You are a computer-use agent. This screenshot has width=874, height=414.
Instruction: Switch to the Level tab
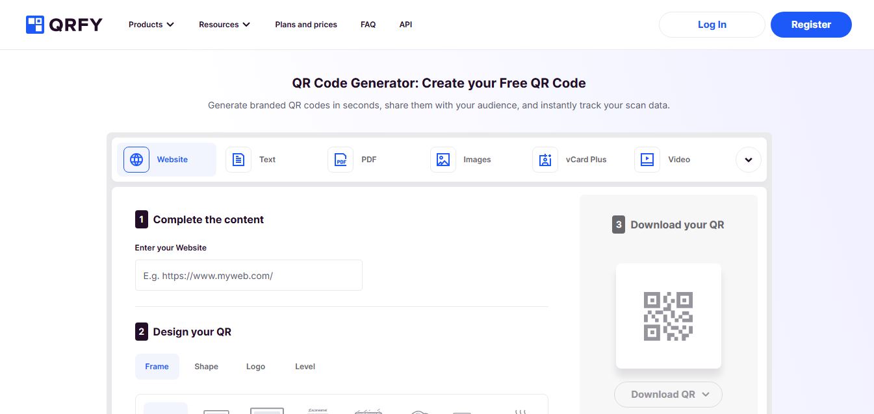pyautogui.click(x=305, y=367)
